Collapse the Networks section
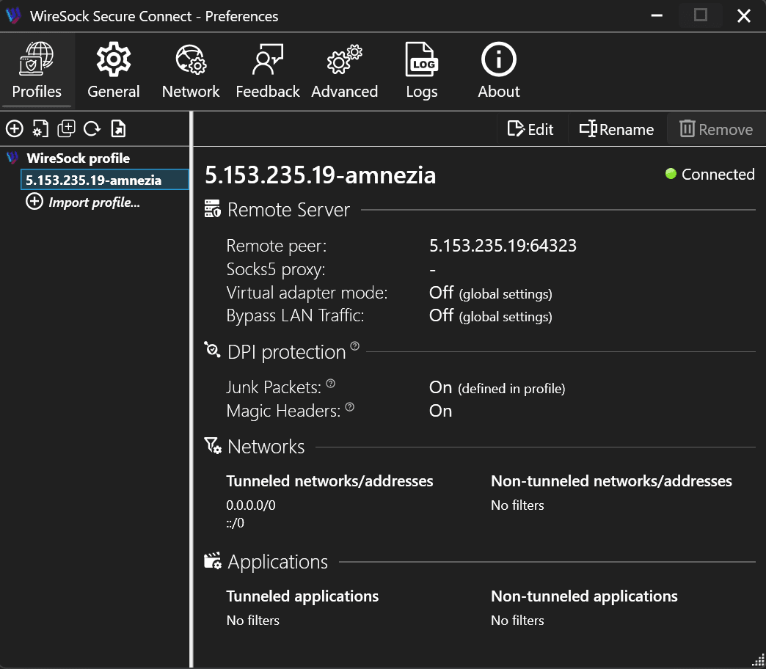The height and width of the screenshot is (669, 766). (266, 446)
